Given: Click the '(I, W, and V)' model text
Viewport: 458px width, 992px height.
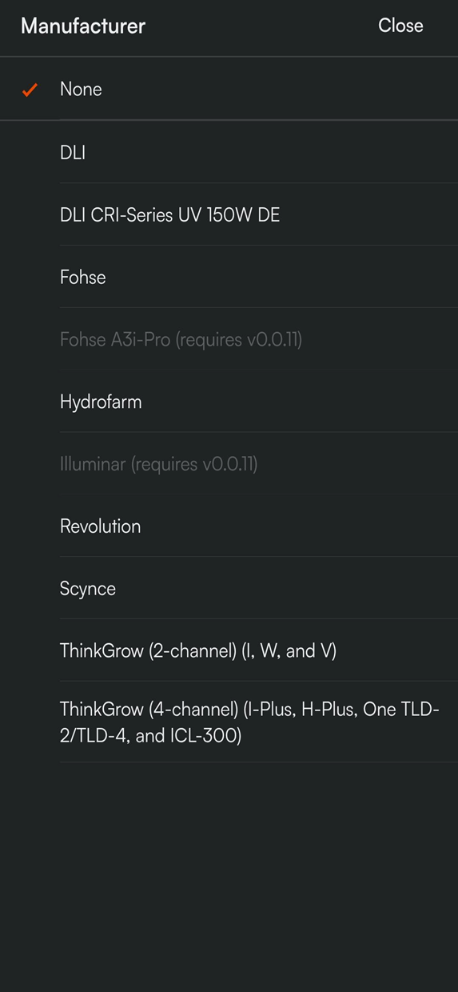Looking at the screenshot, I should [289, 651].
